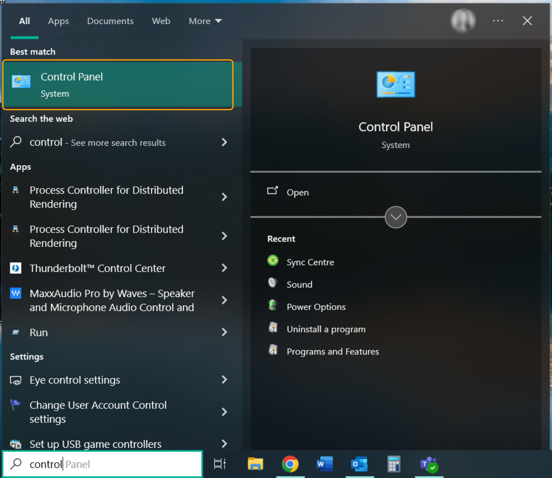Switch to the Documents search tab
This screenshot has width=552, height=478.
pos(110,21)
